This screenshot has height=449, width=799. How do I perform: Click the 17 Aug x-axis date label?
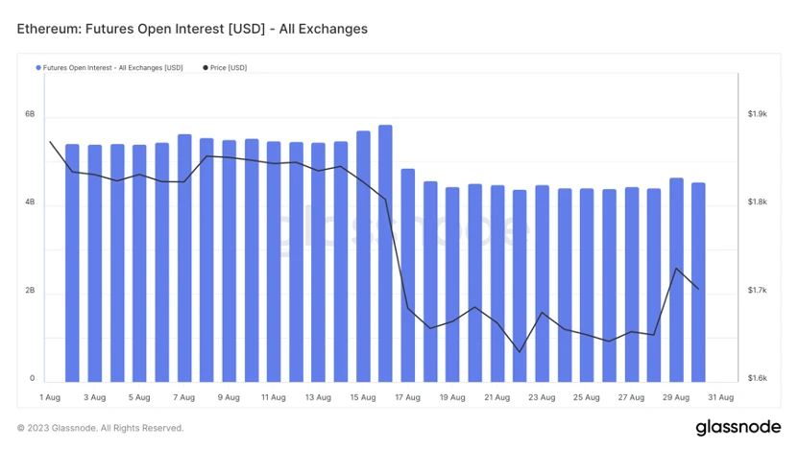(408, 396)
